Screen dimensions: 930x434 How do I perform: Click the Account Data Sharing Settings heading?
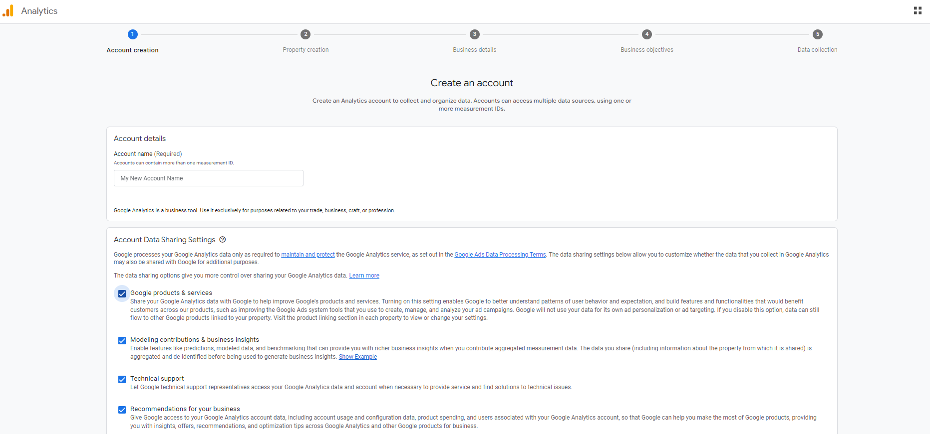pos(165,240)
